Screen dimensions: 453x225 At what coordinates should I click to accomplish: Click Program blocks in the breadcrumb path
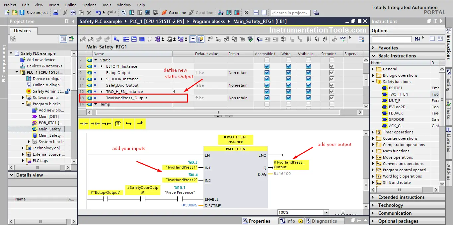[208, 21]
